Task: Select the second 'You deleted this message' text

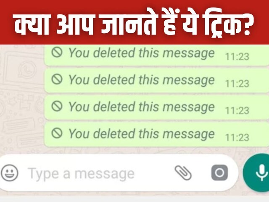Action: [142, 80]
